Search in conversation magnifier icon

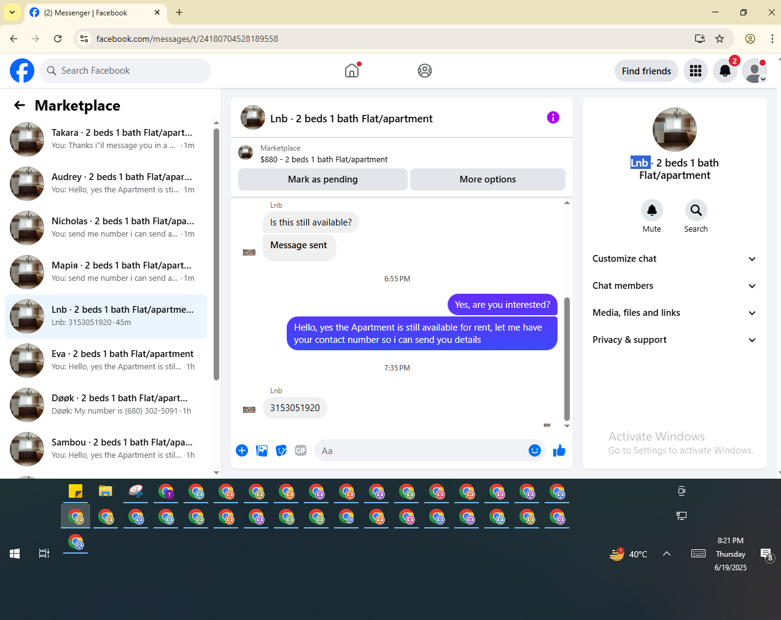pos(696,210)
